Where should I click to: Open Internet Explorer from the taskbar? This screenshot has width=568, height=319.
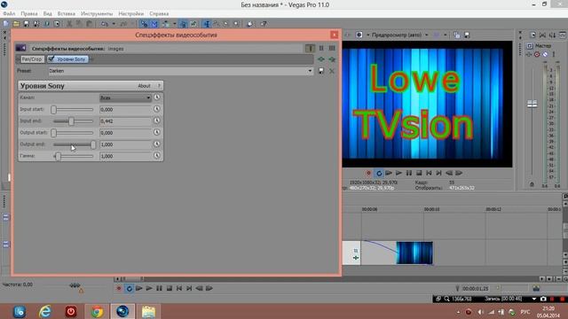[x=45, y=311]
